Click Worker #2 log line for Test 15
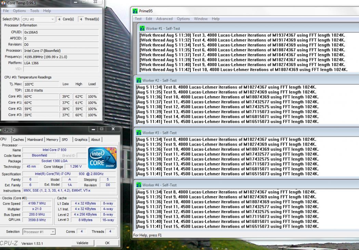The height and width of the screenshot is (250, 359). click(228, 122)
